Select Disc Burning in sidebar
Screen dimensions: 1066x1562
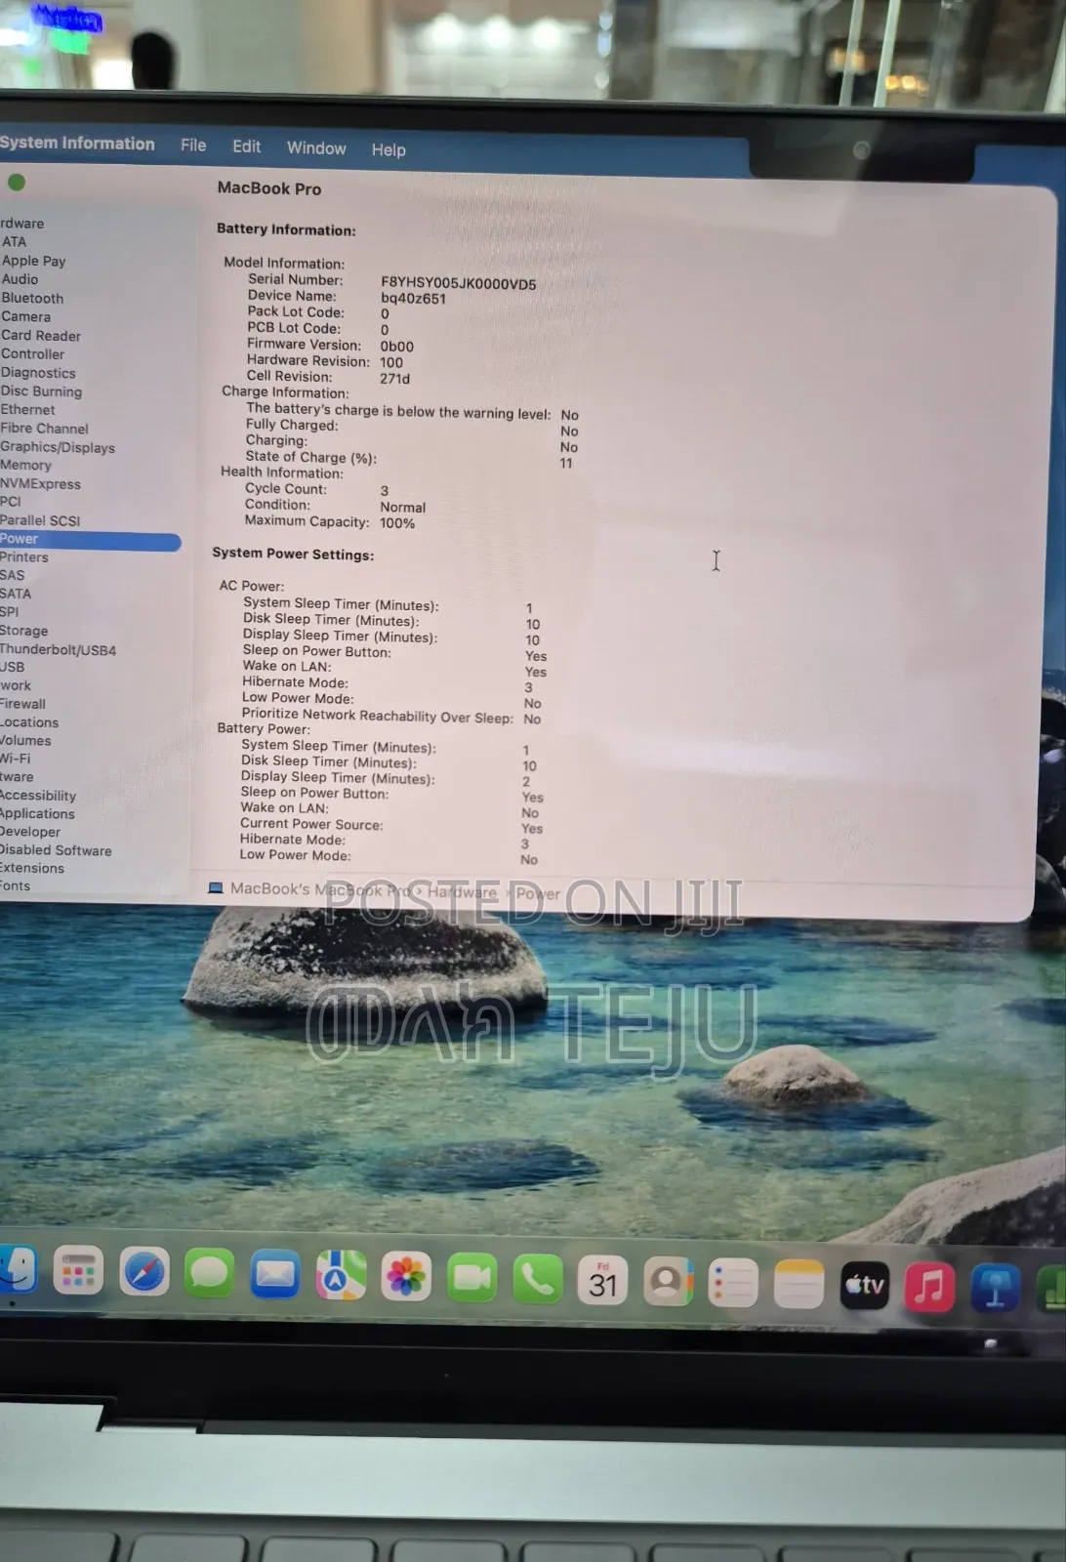pos(41,390)
